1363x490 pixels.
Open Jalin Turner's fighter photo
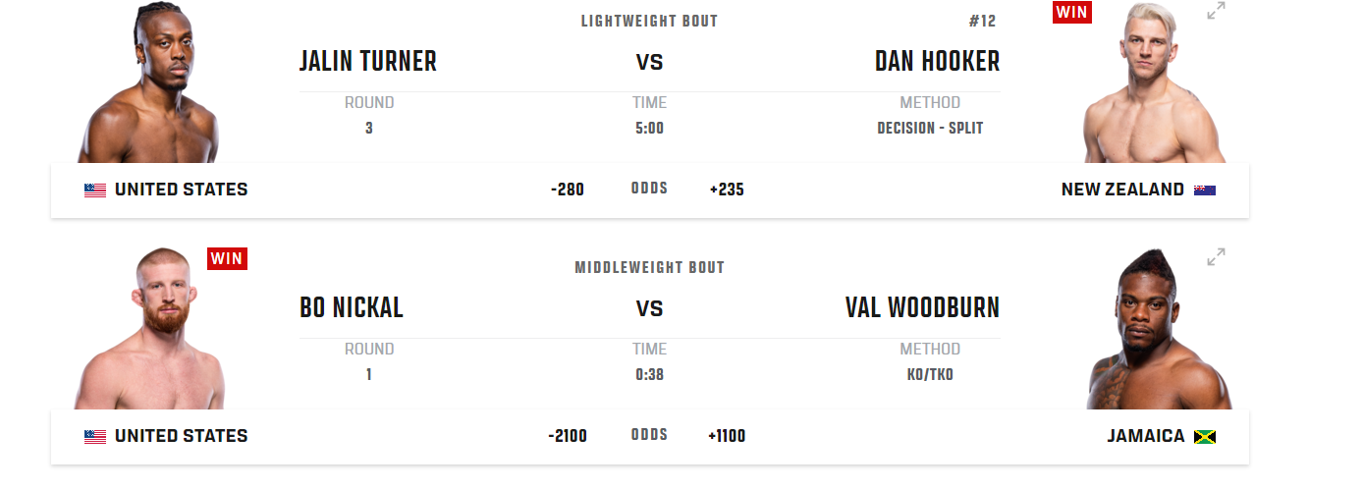point(149,82)
